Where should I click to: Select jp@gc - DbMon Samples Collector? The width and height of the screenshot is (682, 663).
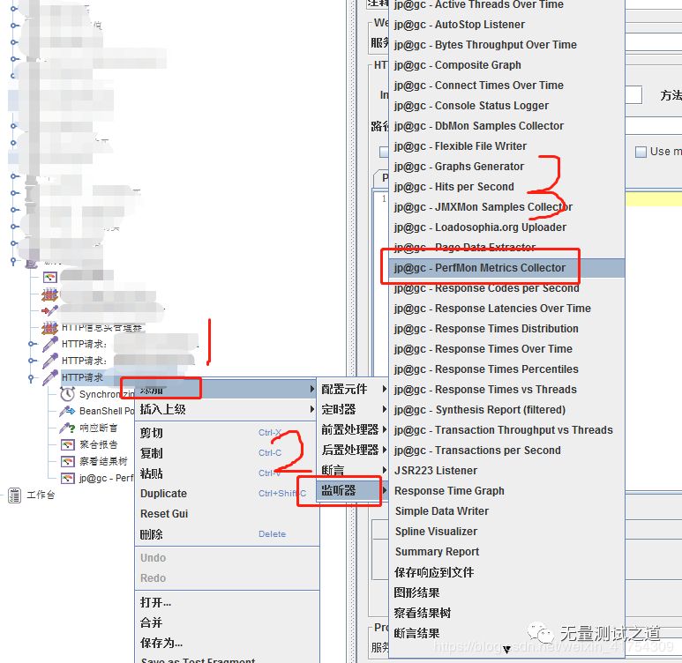pyautogui.click(x=506, y=126)
